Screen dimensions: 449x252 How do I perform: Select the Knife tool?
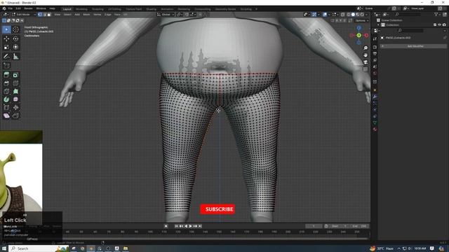tap(6, 92)
